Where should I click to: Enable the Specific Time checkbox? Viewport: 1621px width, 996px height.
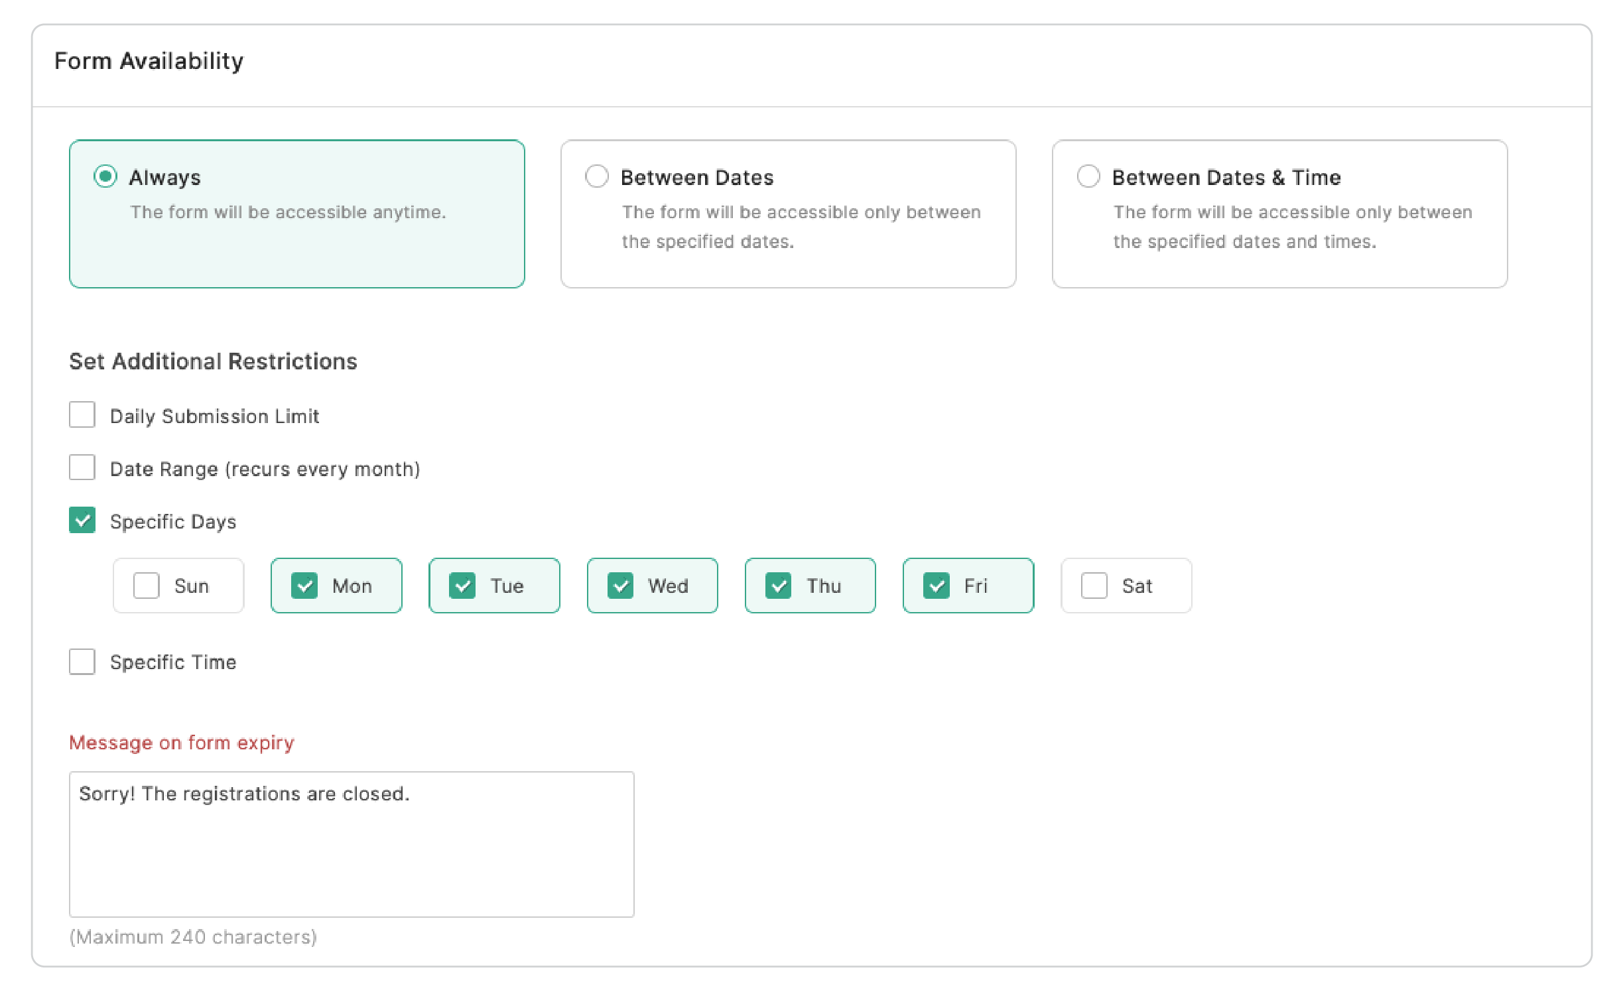coord(82,661)
